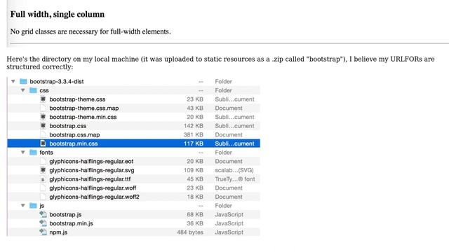Select the bootstrap.css.map file name
449x252 pixels.
pos(74,134)
